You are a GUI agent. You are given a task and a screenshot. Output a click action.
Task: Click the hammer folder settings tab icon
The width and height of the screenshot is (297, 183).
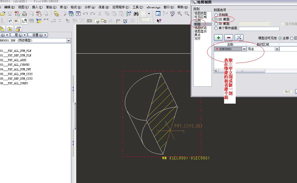click(x=18, y=29)
